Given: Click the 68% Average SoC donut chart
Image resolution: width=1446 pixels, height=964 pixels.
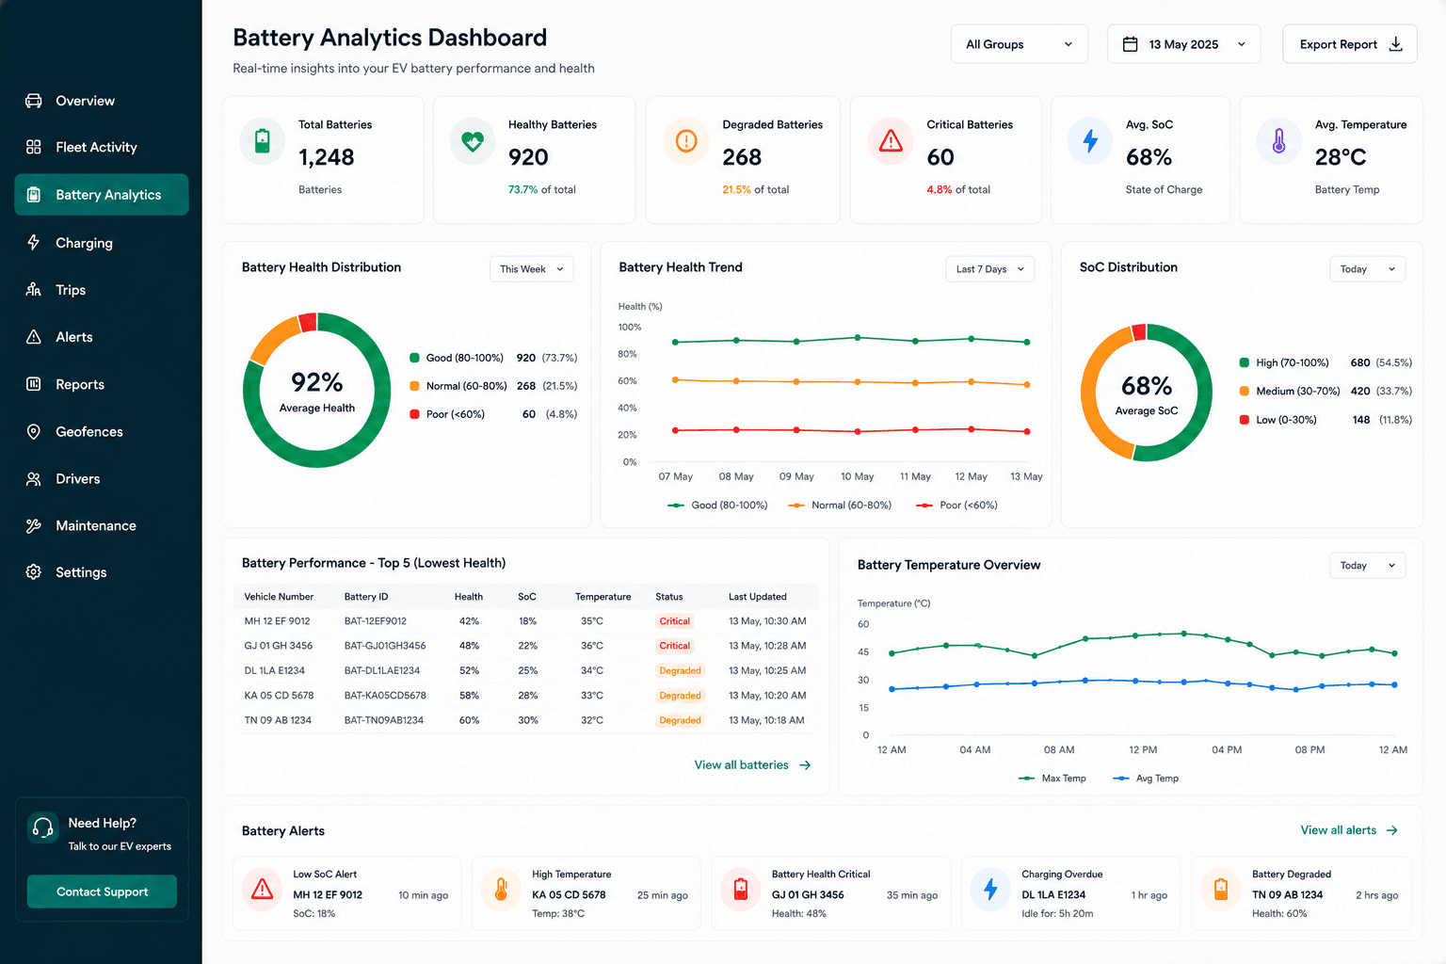Looking at the screenshot, I should [1147, 393].
